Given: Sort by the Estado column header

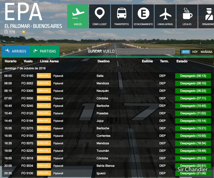Looking at the screenshot, I should tap(182, 61).
